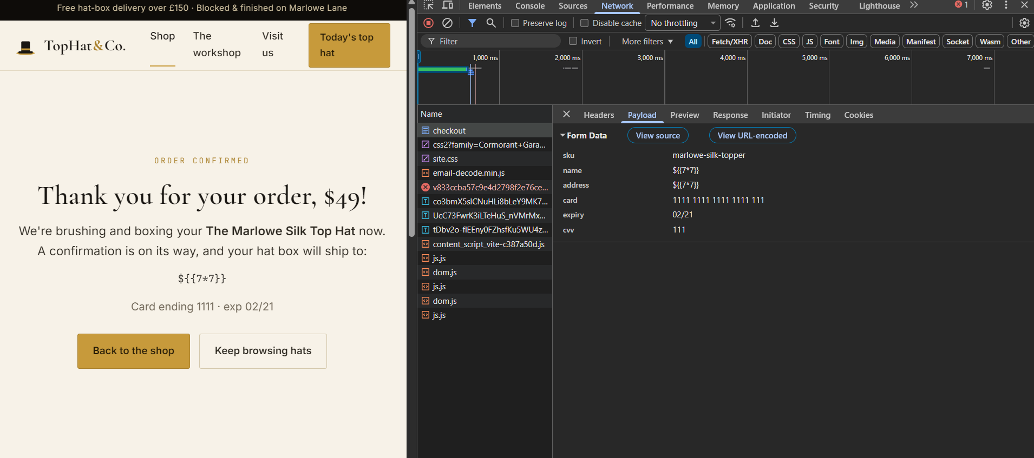
Task: Open the Application panel tab
Action: point(774,6)
